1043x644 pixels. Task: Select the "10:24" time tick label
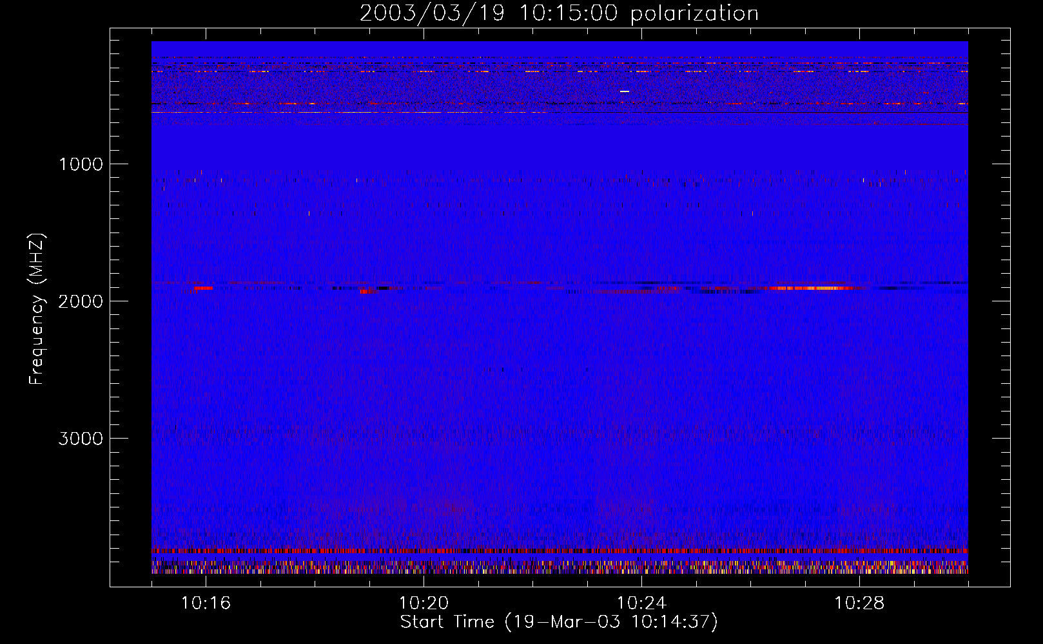(x=641, y=603)
